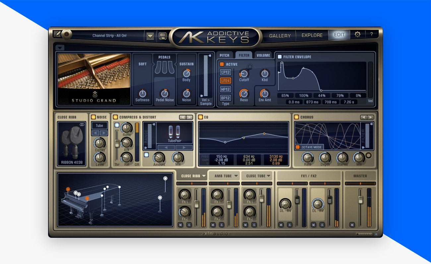Click the compressor Thr slider
This screenshot has width=431, height=264.
coord(117,144)
